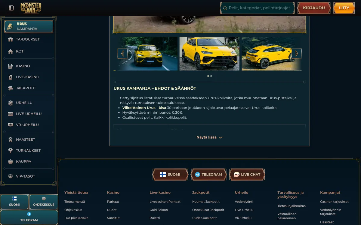Show next car photo with right arrow
The height and width of the screenshot is (225, 361).
coord(297,54)
